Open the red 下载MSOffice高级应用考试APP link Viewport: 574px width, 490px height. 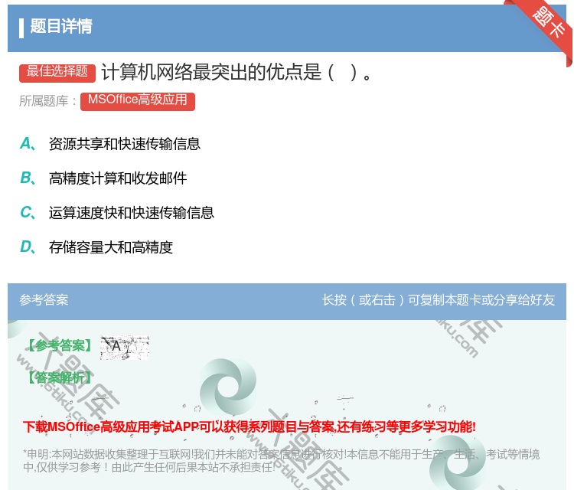(249, 426)
